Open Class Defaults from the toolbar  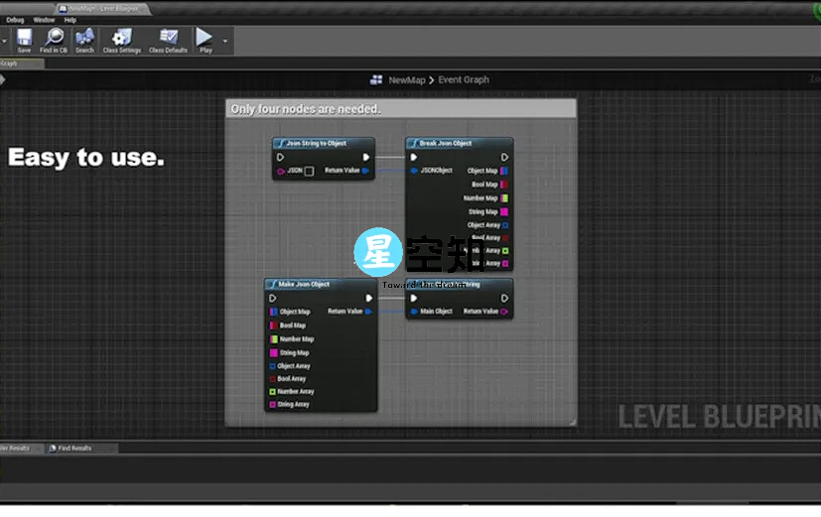pos(168,40)
